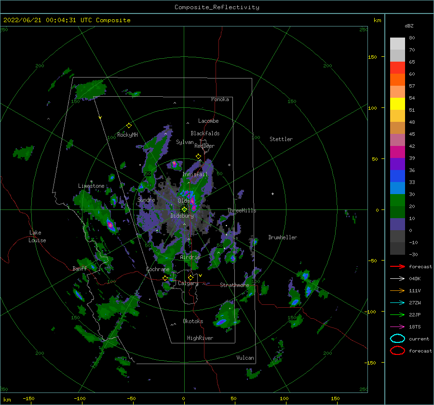Click radar center diamond marker above Didsbury
Viewport: 434px width, 405px height.
[x=184, y=209]
